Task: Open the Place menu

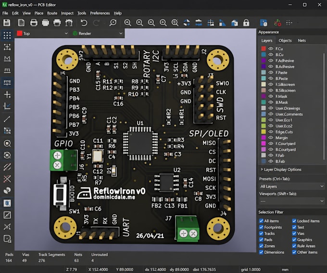Action: 39,13
